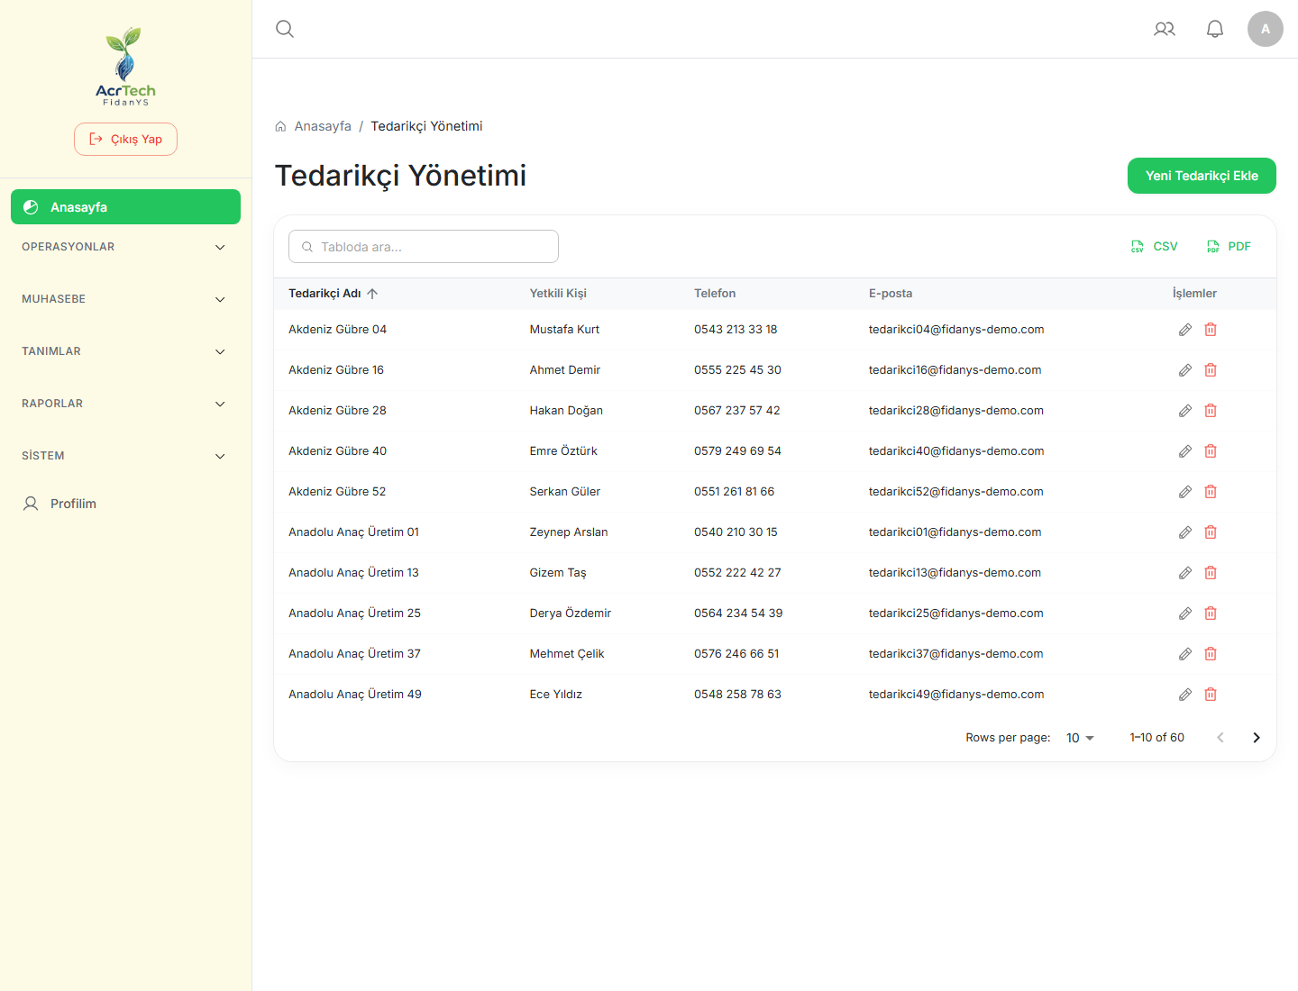
Task: Edit Anadolu Anaç Üretim 01 row
Action: [x=1185, y=532]
